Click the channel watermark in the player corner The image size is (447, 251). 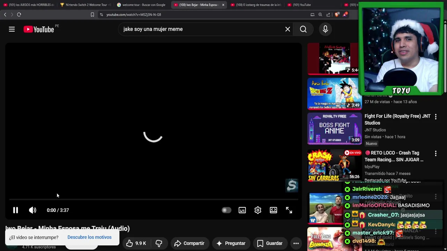[x=292, y=186]
